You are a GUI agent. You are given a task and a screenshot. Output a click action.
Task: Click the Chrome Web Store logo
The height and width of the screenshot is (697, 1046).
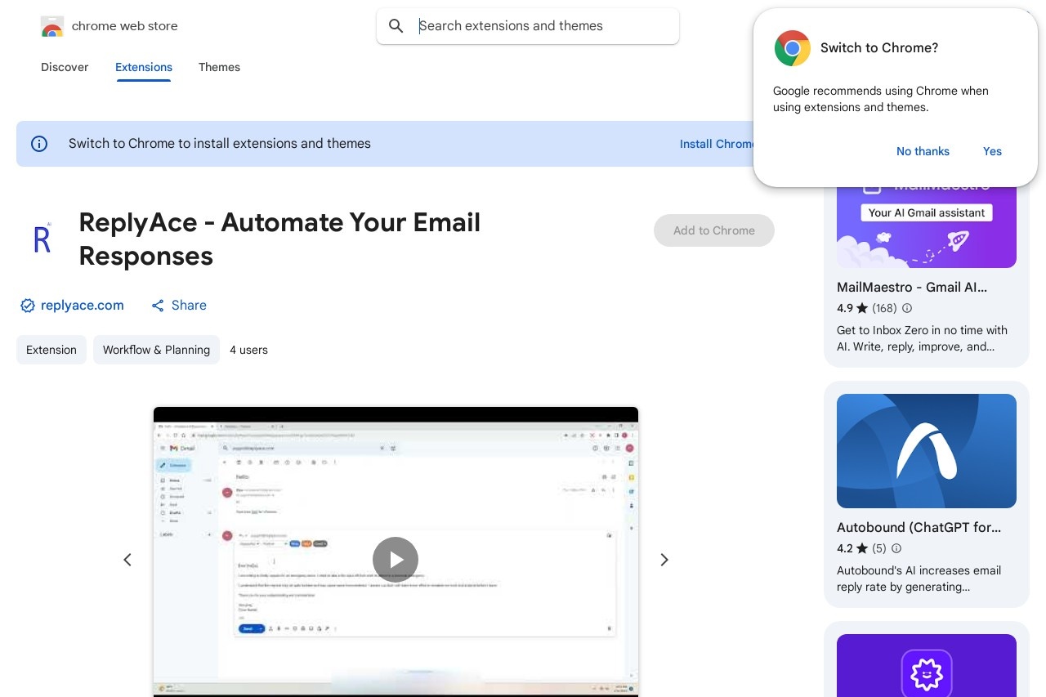coord(51,26)
